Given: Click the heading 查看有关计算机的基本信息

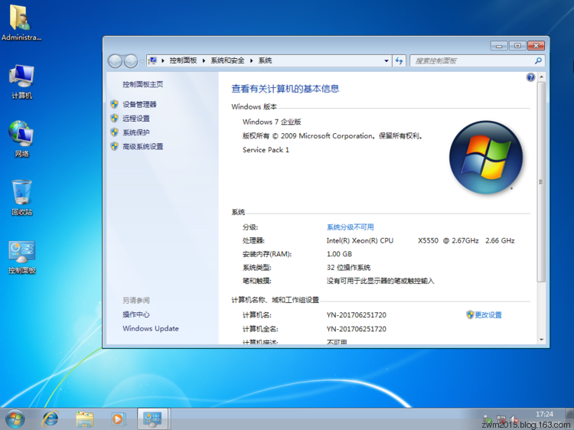Looking at the screenshot, I should [x=285, y=89].
